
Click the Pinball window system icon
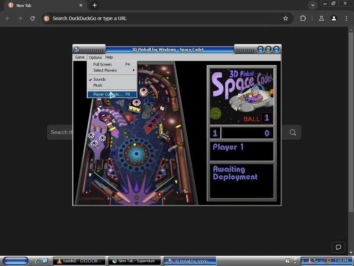click(x=76, y=49)
